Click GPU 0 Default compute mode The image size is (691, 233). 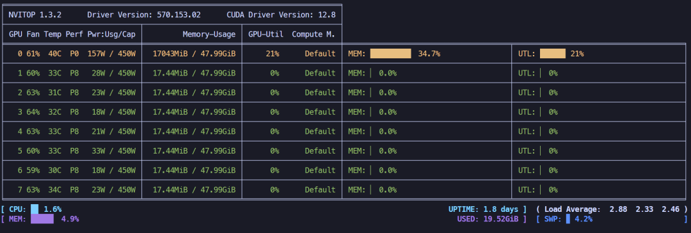pyautogui.click(x=321, y=54)
